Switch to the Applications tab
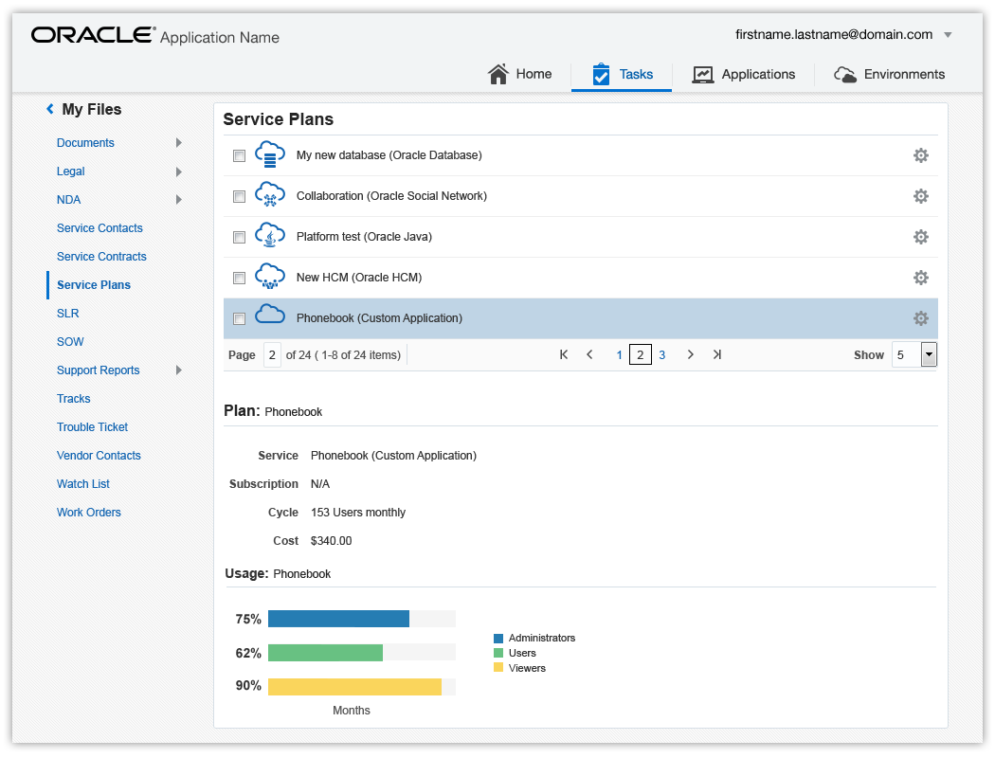 pos(744,74)
